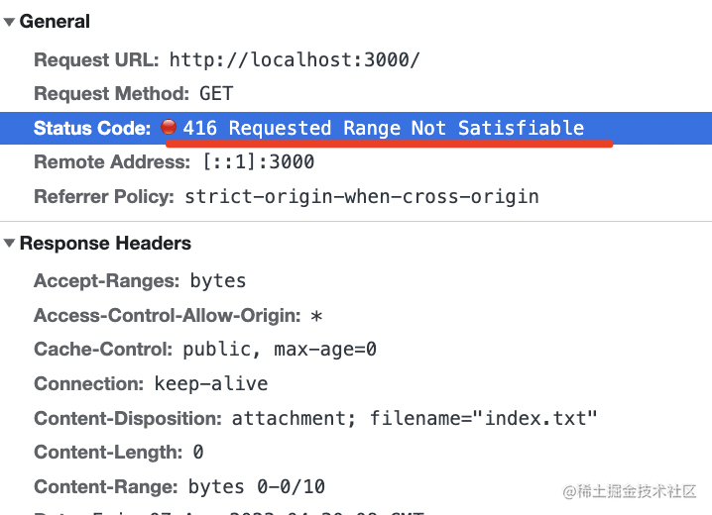This screenshot has height=515, width=712.
Task: Click the Access-Control-Allow-Origin header
Action: pos(167,316)
